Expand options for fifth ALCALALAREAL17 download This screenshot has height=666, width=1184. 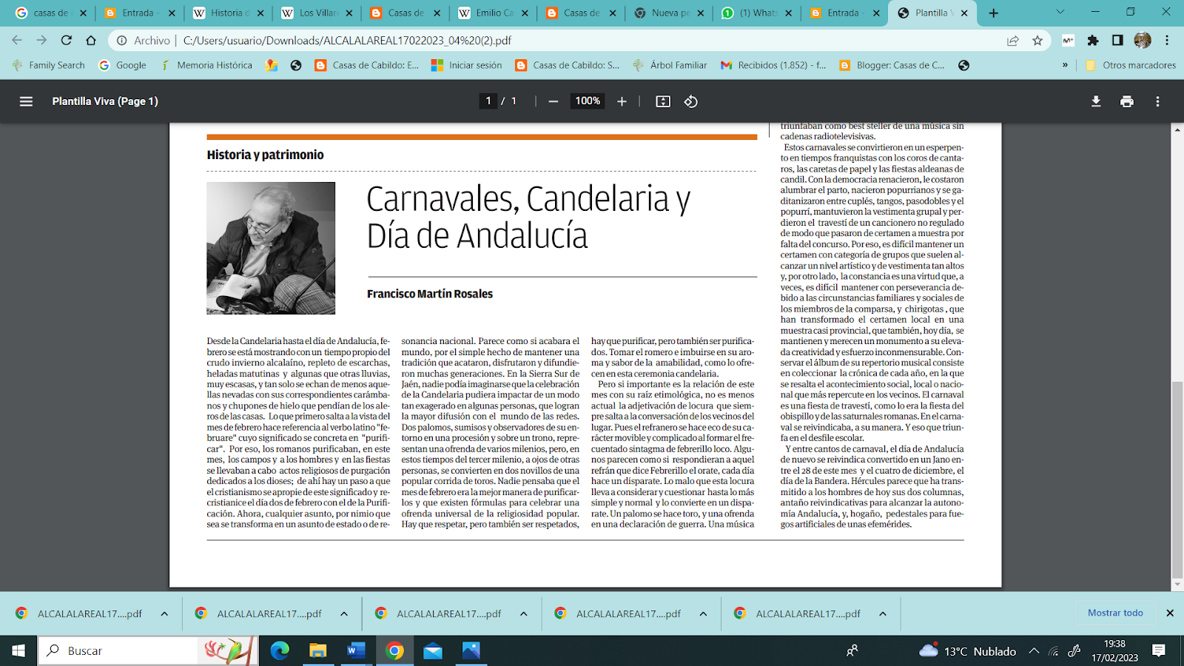[x=883, y=613]
